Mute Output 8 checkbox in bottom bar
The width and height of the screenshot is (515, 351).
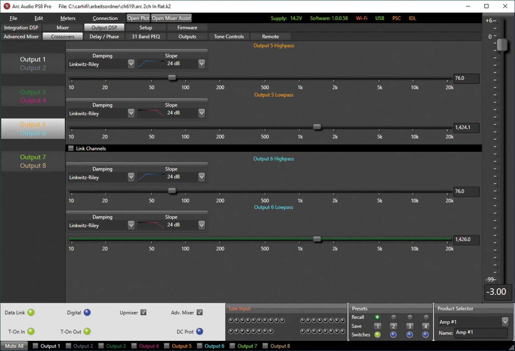(x=265, y=346)
